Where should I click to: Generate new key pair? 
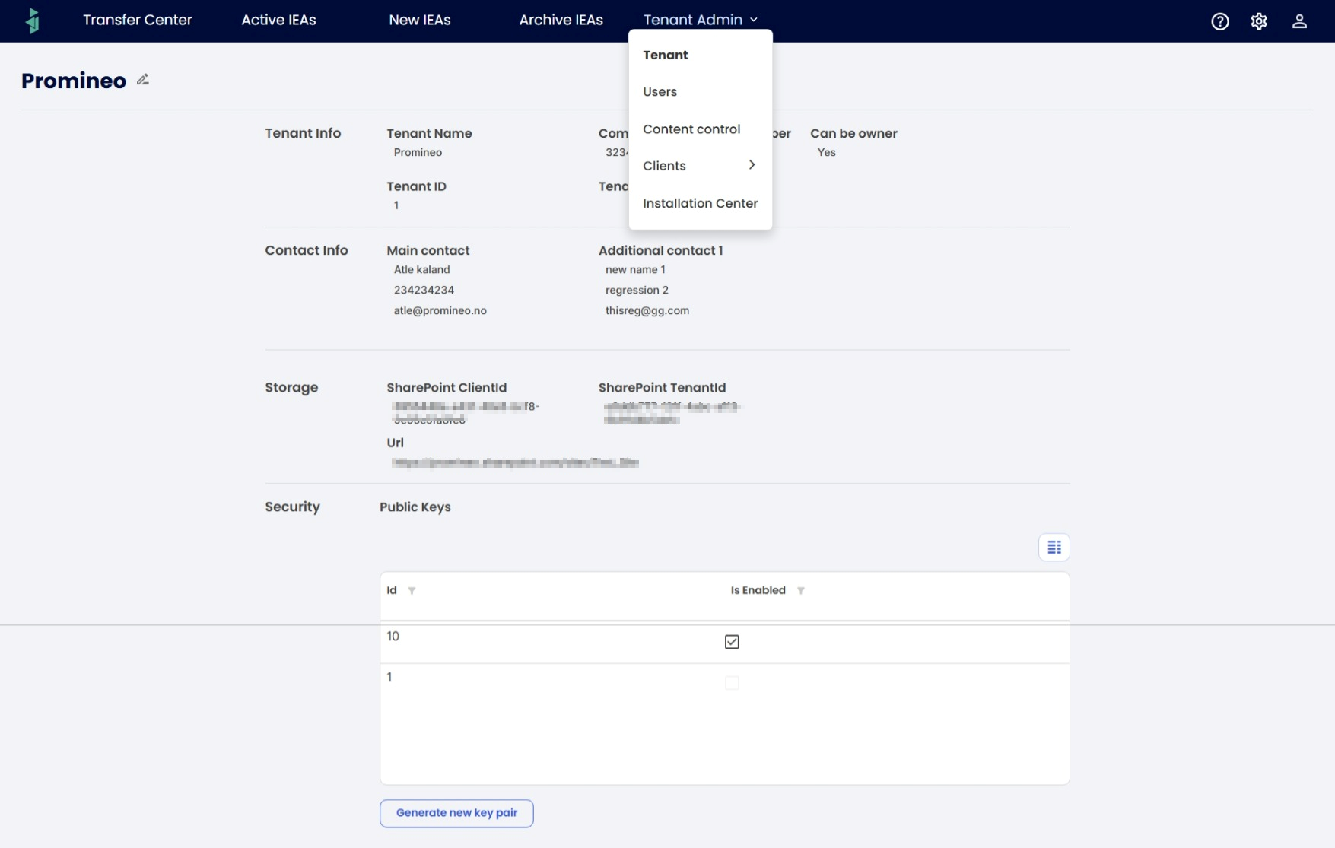(x=456, y=813)
